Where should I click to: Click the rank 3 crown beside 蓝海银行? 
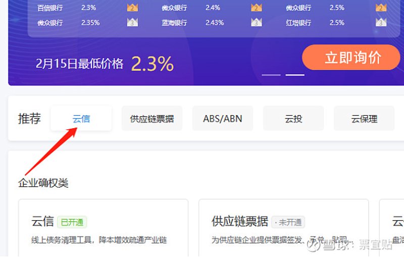point(257,22)
